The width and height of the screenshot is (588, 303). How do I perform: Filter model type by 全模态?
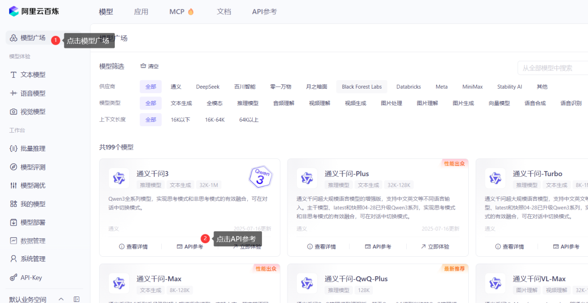(x=215, y=103)
